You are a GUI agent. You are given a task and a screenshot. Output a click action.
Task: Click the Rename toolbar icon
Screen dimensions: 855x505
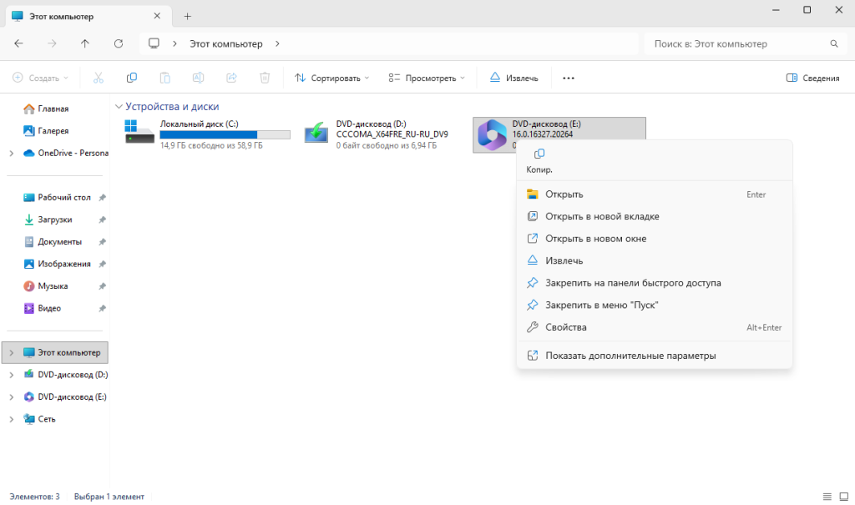point(198,78)
